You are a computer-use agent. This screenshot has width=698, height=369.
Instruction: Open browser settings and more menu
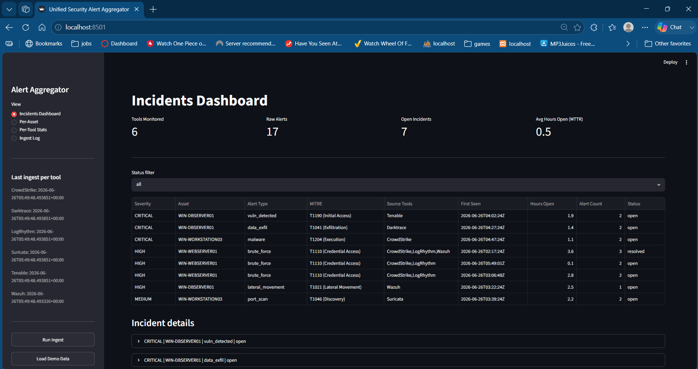(x=645, y=27)
